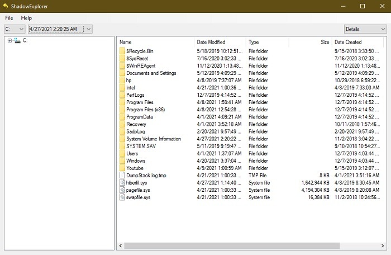Click the "SadpLog" folder name
The width and height of the screenshot is (391, 255).
click(x=135, y=131)
